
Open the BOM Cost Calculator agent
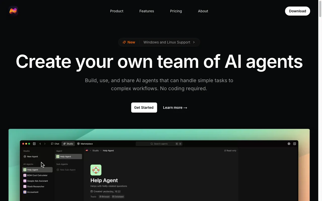click(x=37, y=175)
